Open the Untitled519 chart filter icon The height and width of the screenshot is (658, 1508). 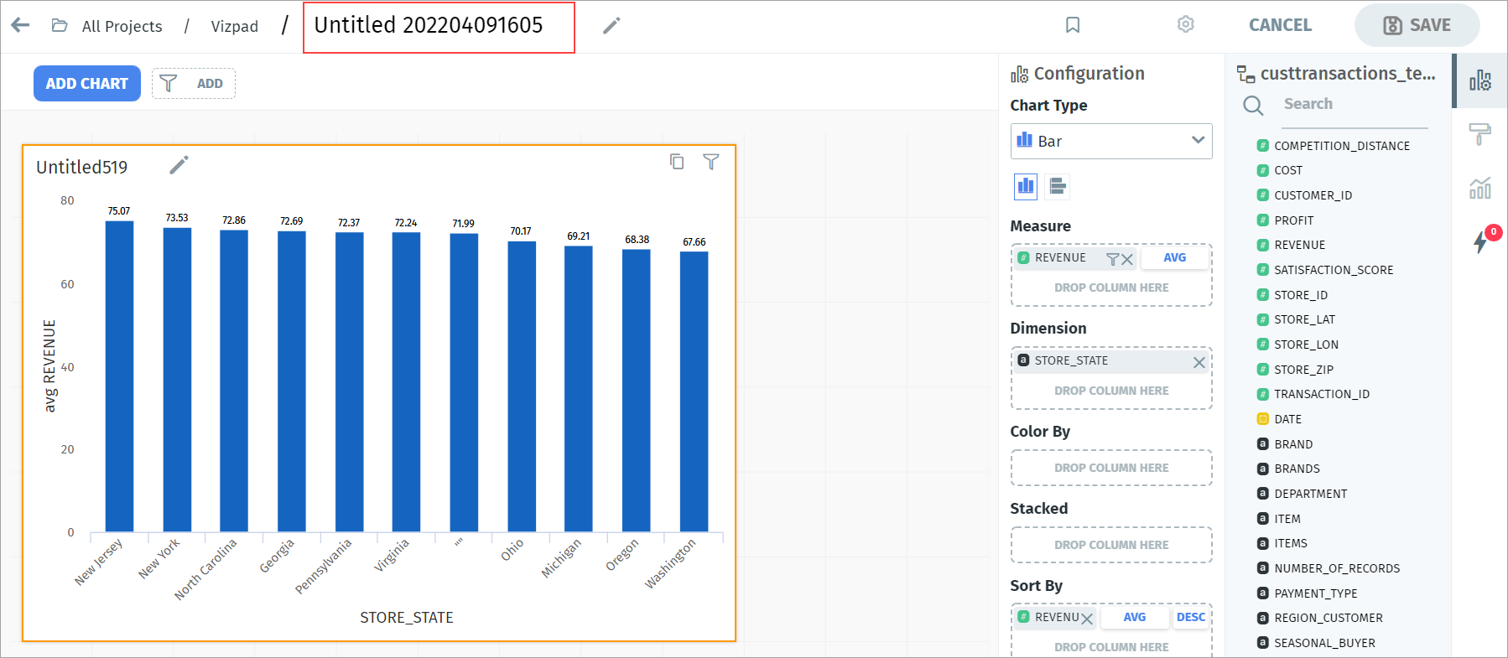711,162
